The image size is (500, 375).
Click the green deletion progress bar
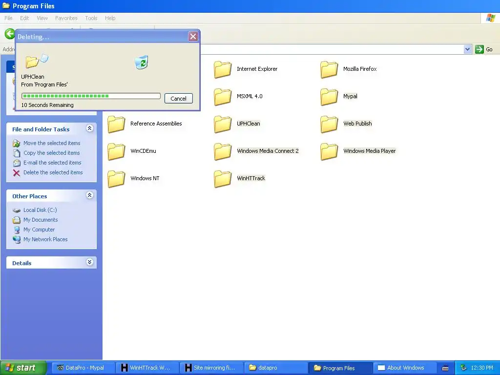[x=91, y=96]
